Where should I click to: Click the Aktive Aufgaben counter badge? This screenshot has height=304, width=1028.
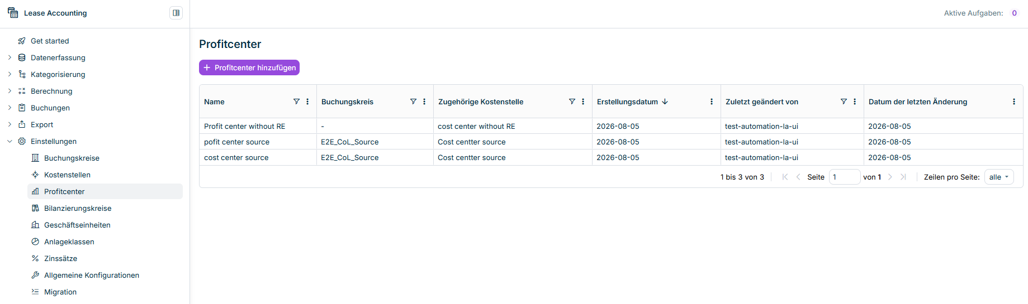click(1014, 13)
